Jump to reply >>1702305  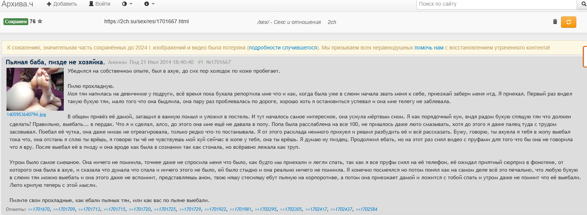(291, 209)
